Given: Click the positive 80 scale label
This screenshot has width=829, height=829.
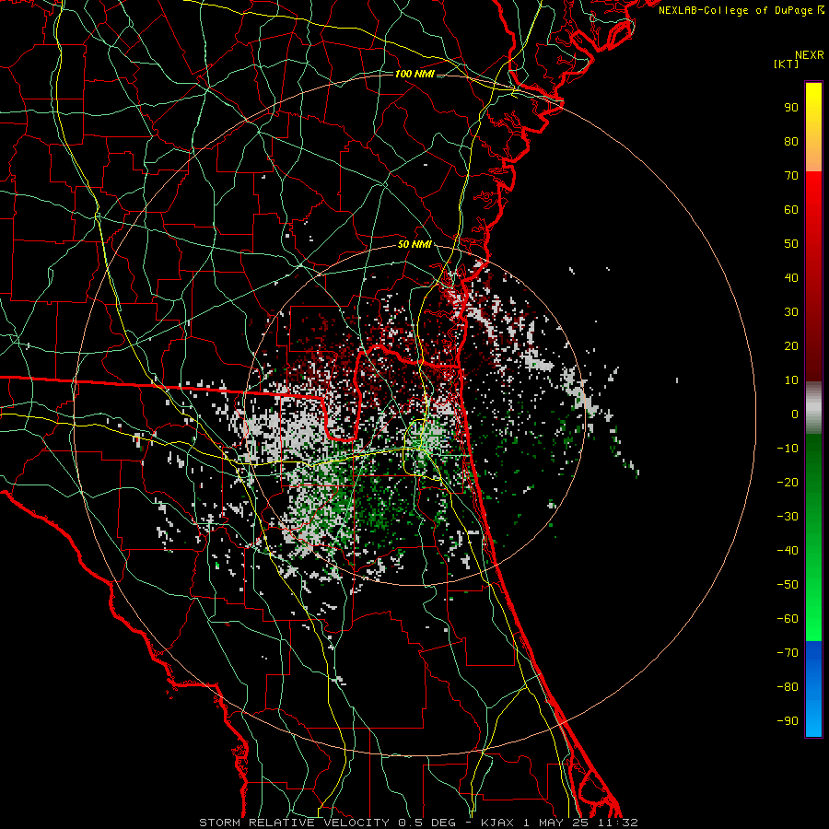Looking at the screenshot, I should 791,141.
